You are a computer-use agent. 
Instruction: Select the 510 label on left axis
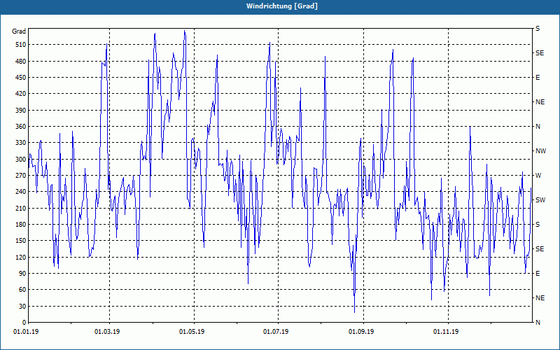pos(20,45)
